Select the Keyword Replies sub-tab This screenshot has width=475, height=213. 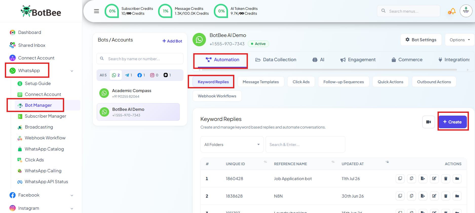click(x=213, y=82)
